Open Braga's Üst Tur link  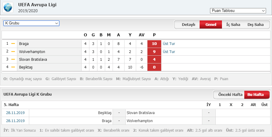click(x=169, y=44)
